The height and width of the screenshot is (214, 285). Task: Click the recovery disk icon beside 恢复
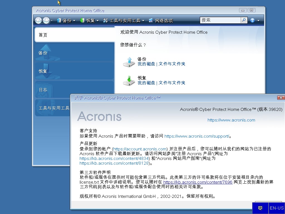128,81
